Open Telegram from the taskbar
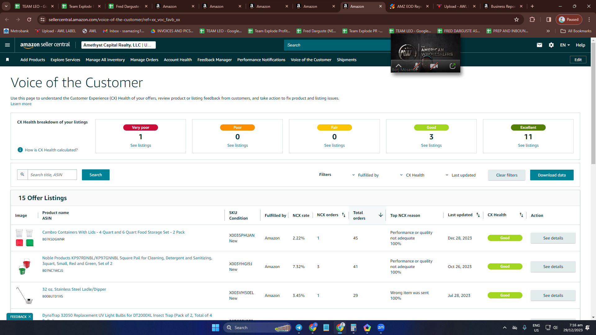The height and width of the screenshot is (335, 596). (x=299, y=328)
